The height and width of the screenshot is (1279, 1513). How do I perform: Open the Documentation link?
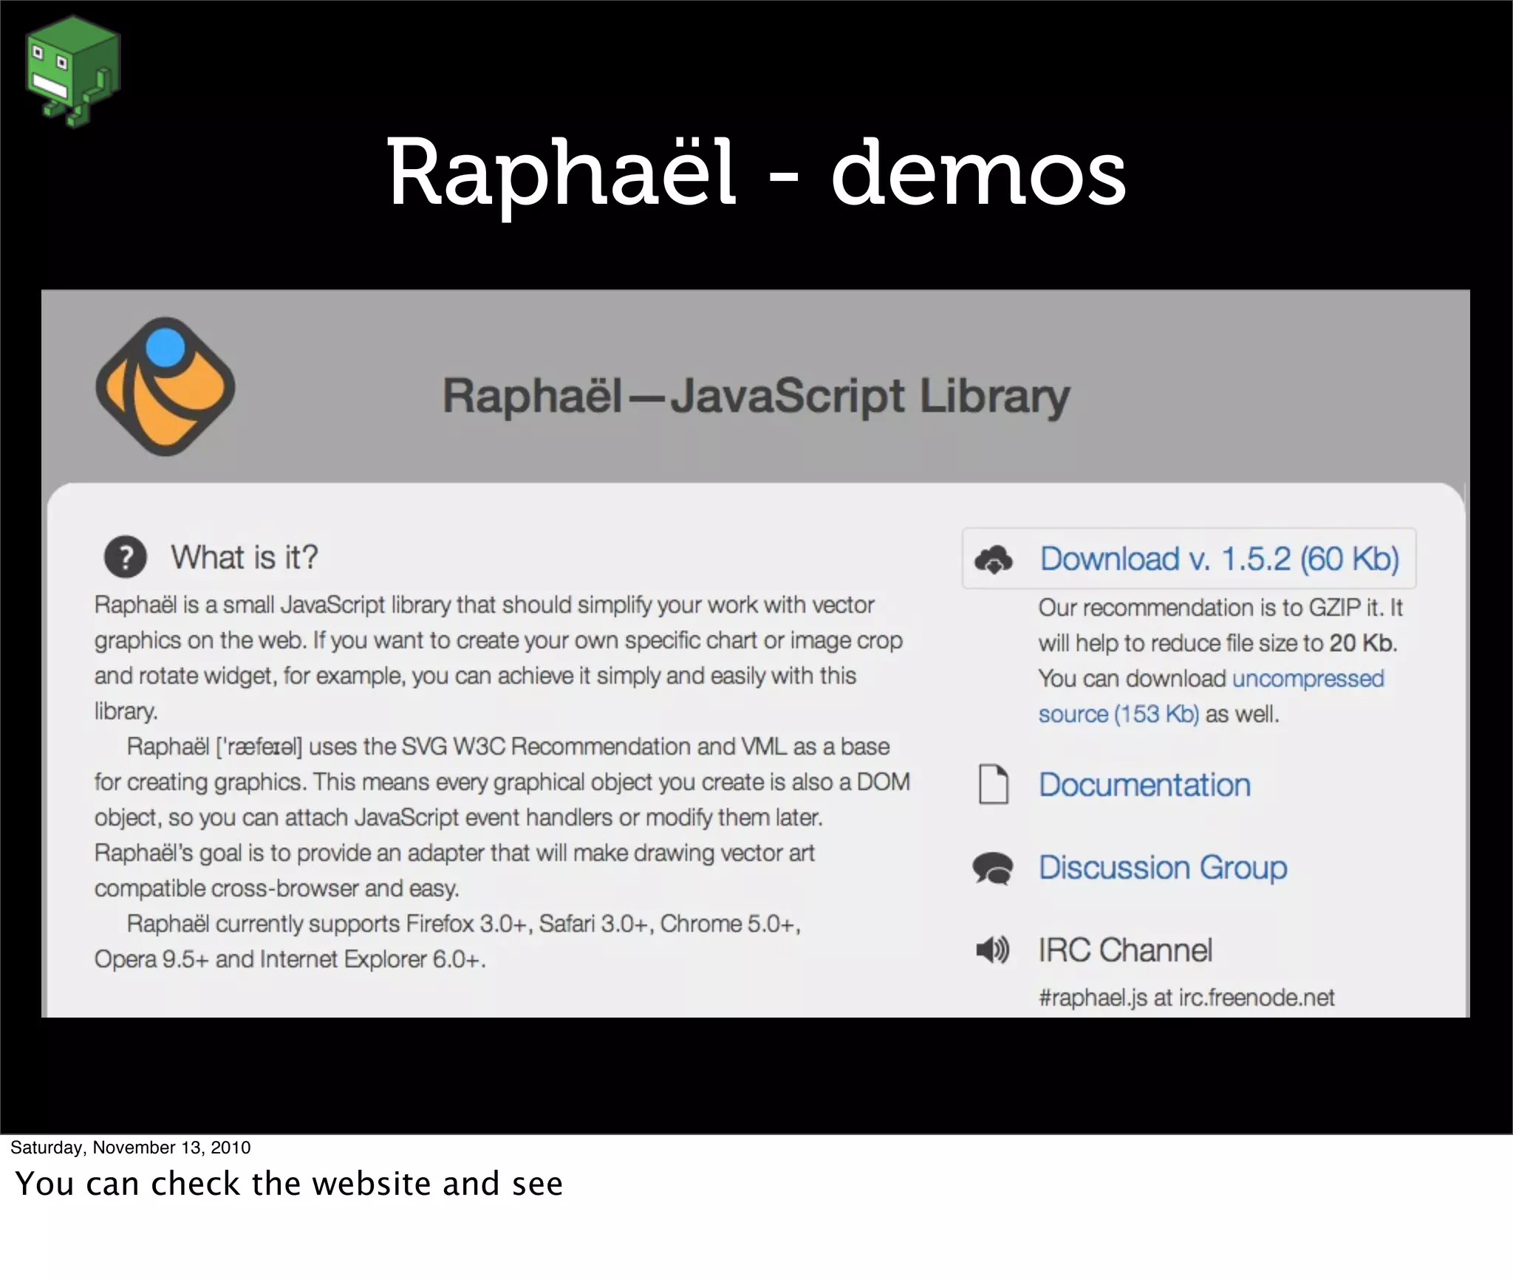(1144, 785)
